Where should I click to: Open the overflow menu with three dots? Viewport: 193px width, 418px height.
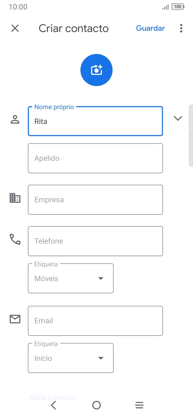click(x=181, y=28)
